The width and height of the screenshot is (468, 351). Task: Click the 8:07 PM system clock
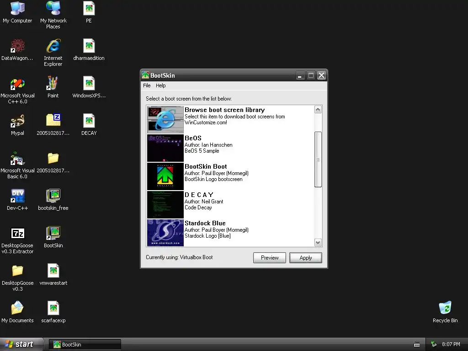[451, 344]
